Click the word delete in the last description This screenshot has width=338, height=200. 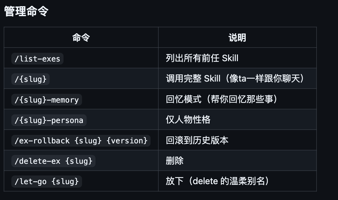(x=205, y=181)
